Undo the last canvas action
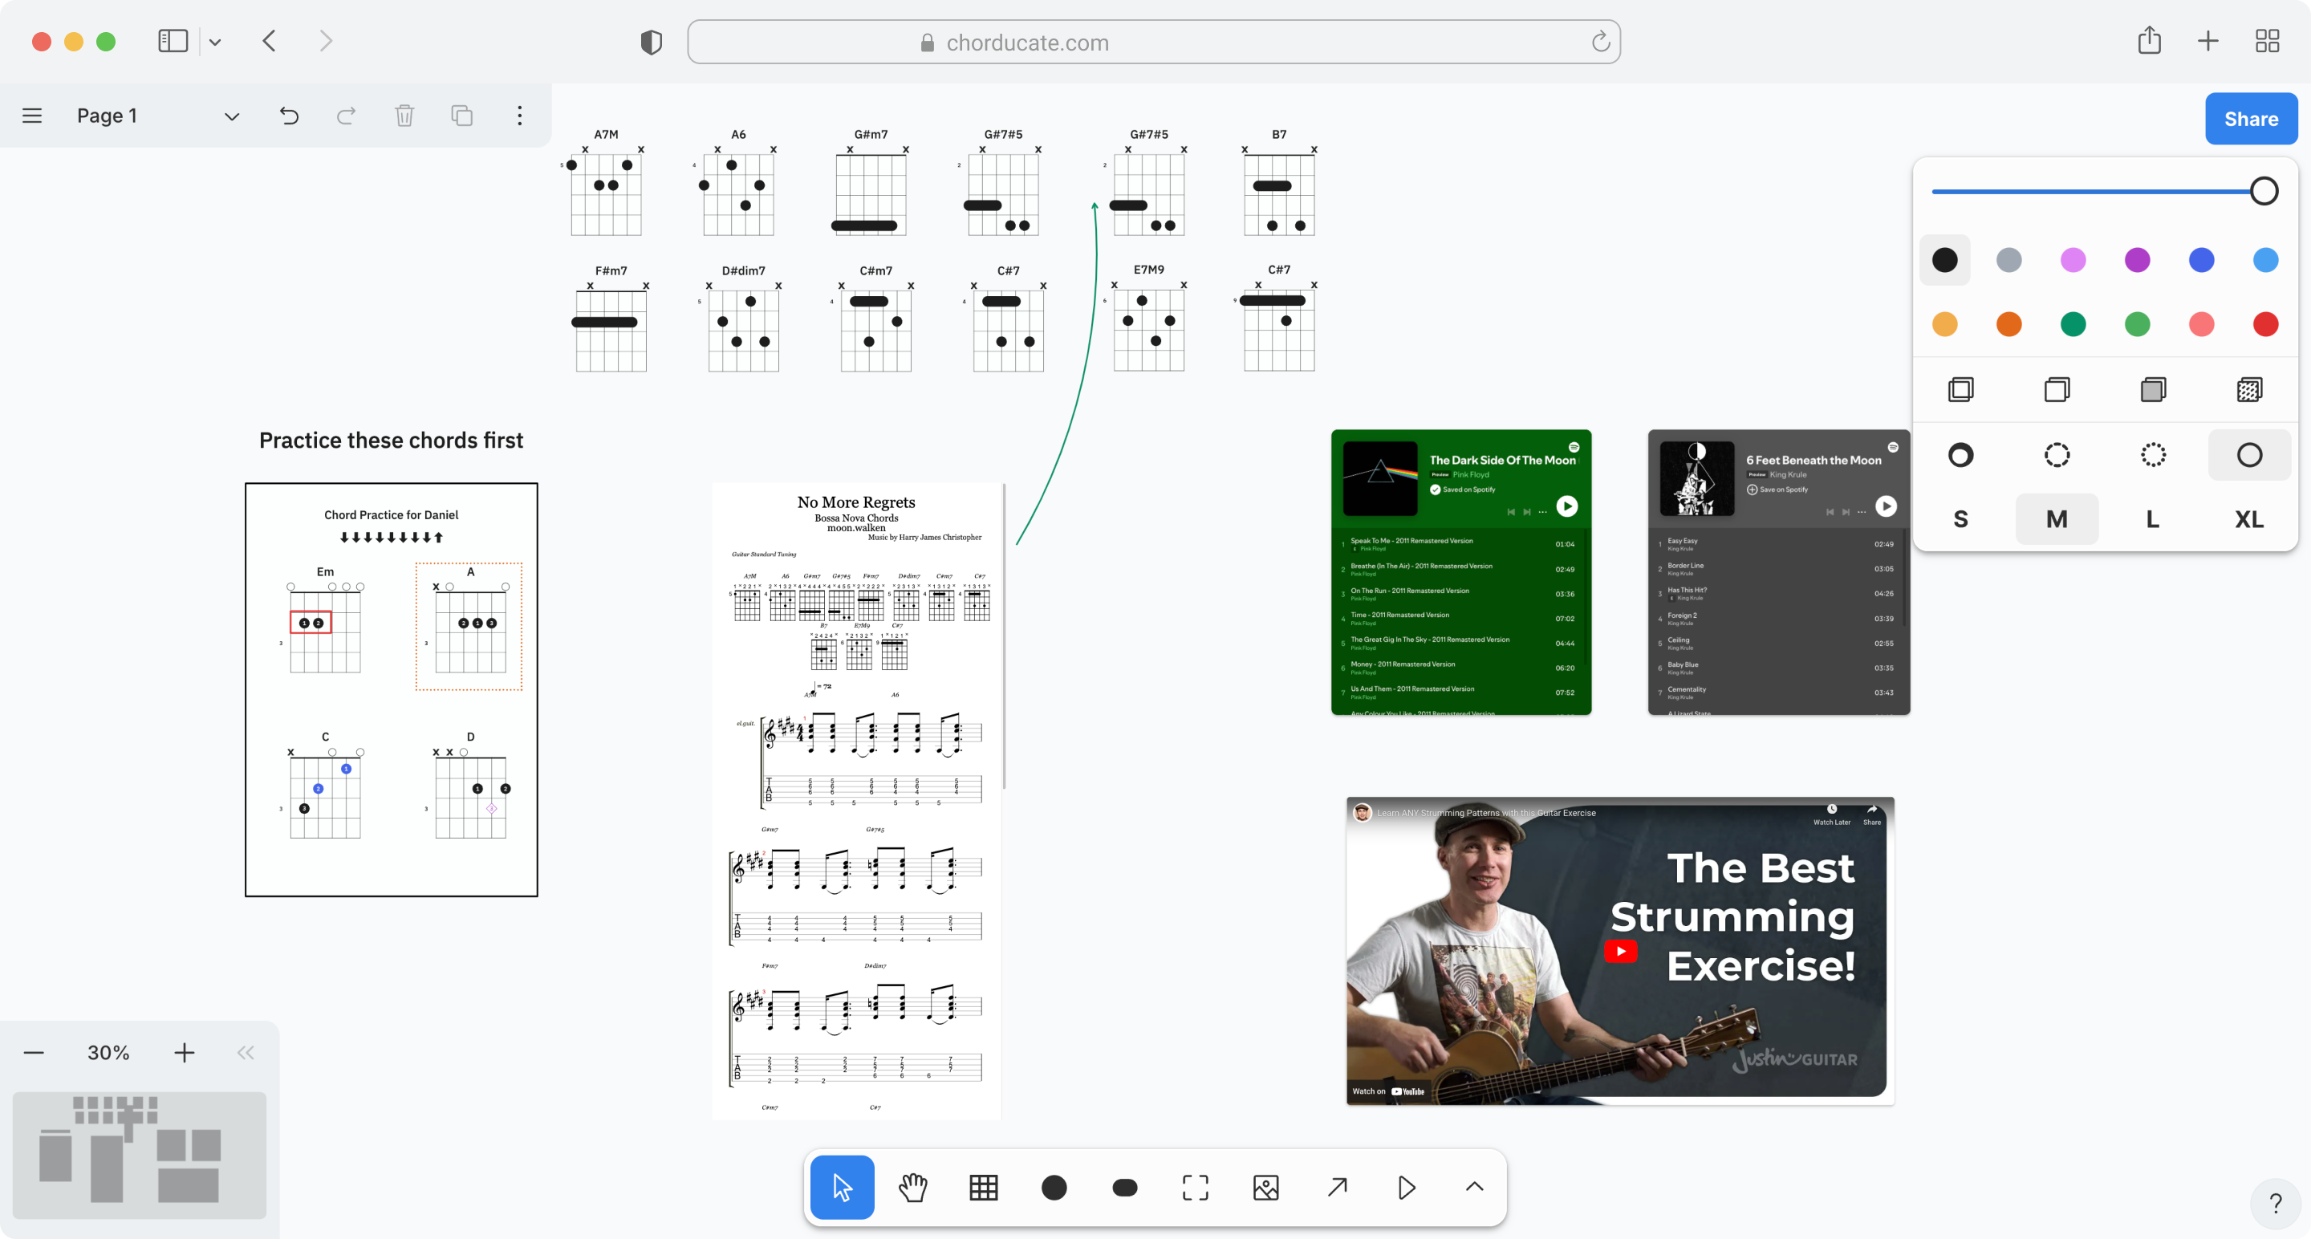Screen dimensions: 2311x1239 pos(288,116)
